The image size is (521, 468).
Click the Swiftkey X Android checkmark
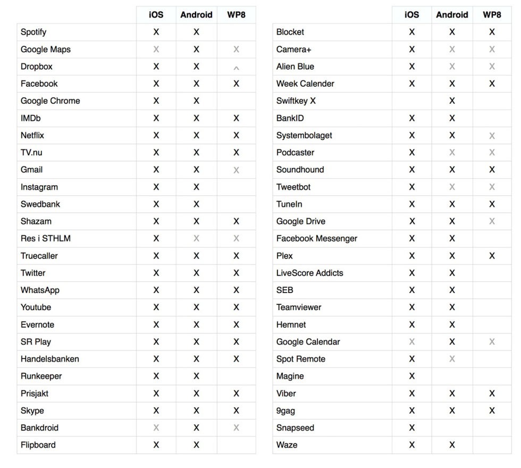452,101
